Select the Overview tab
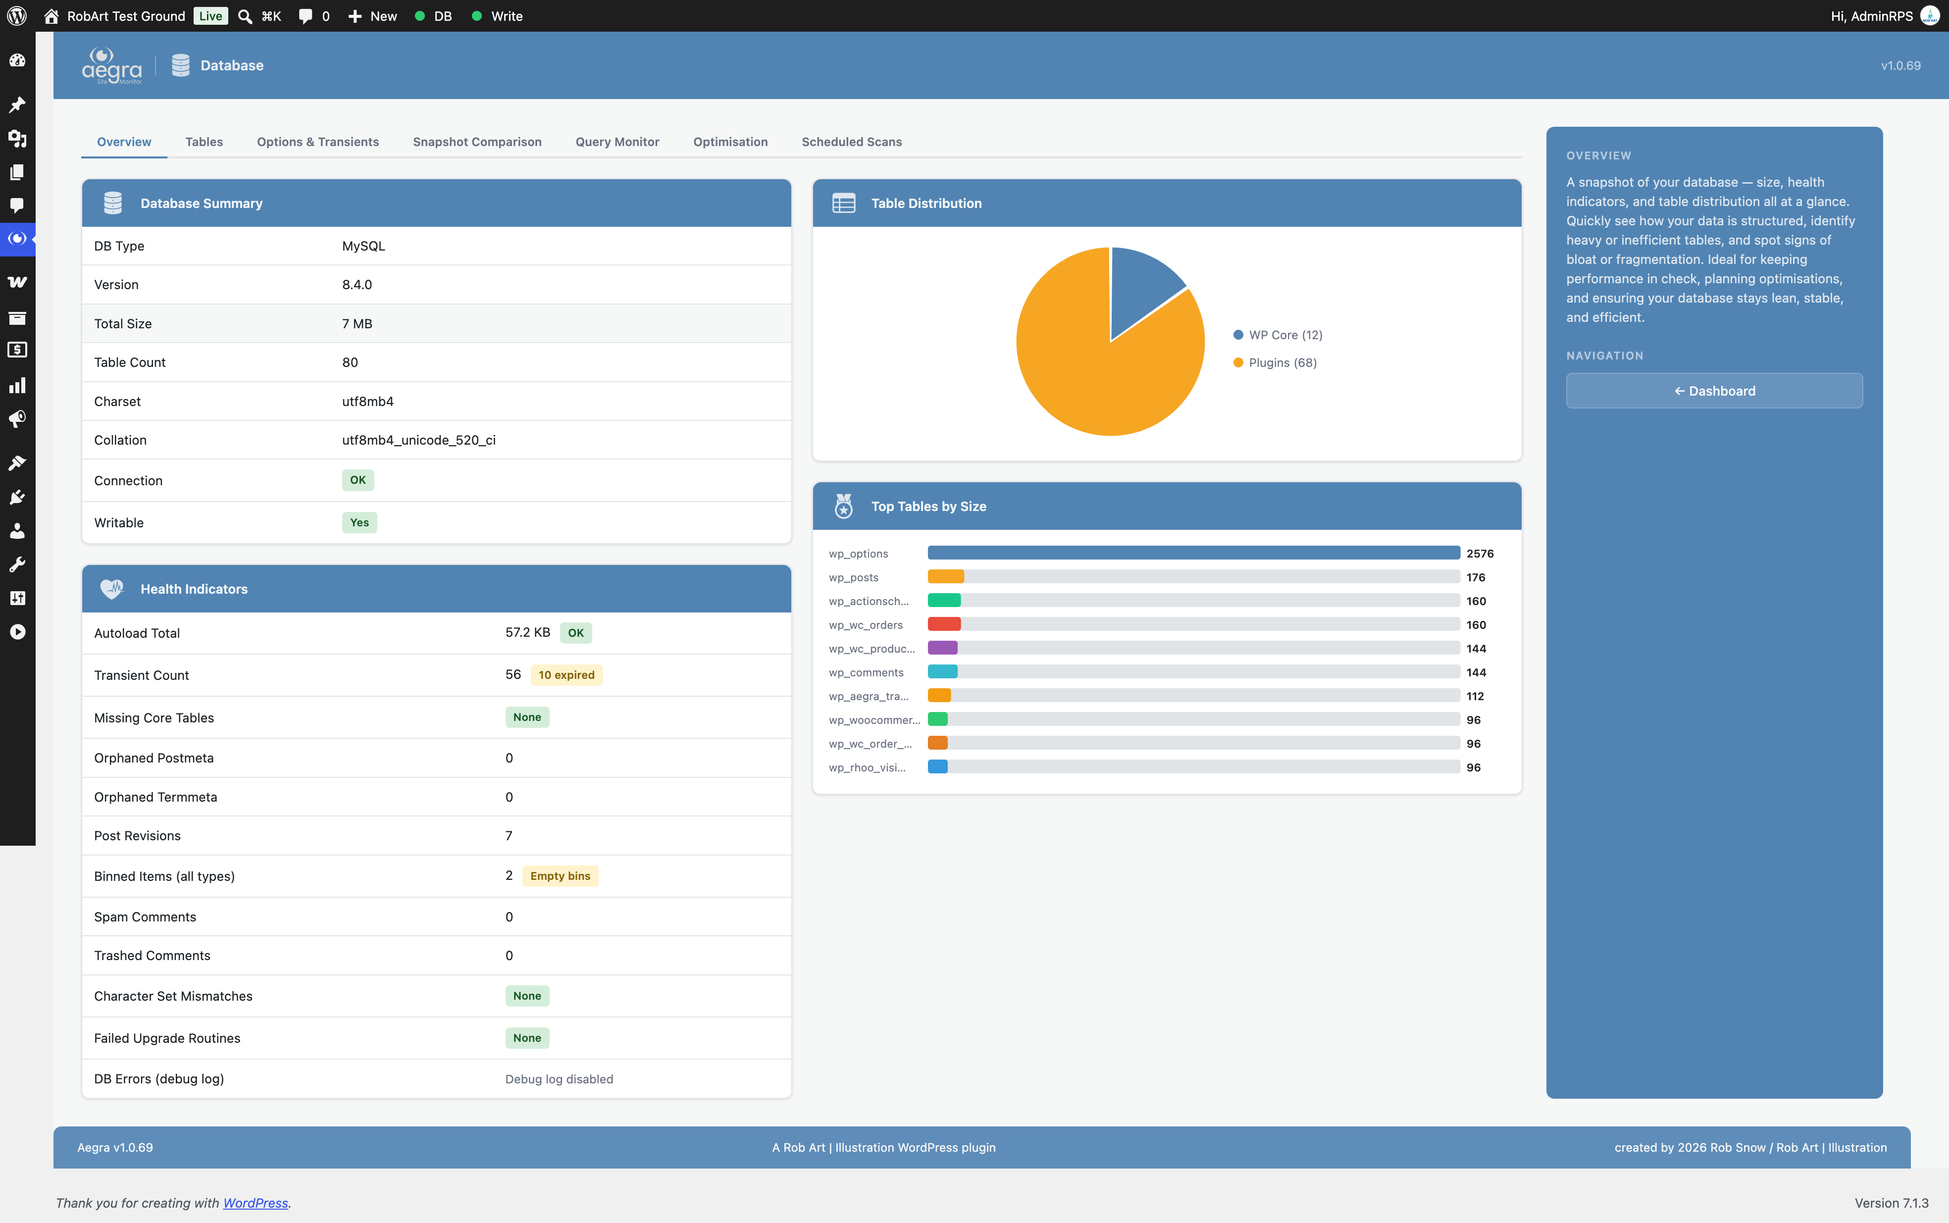 124,142
